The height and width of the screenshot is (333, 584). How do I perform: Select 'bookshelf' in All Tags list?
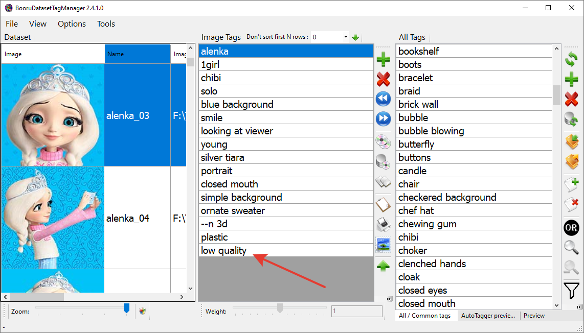point(474,51)
